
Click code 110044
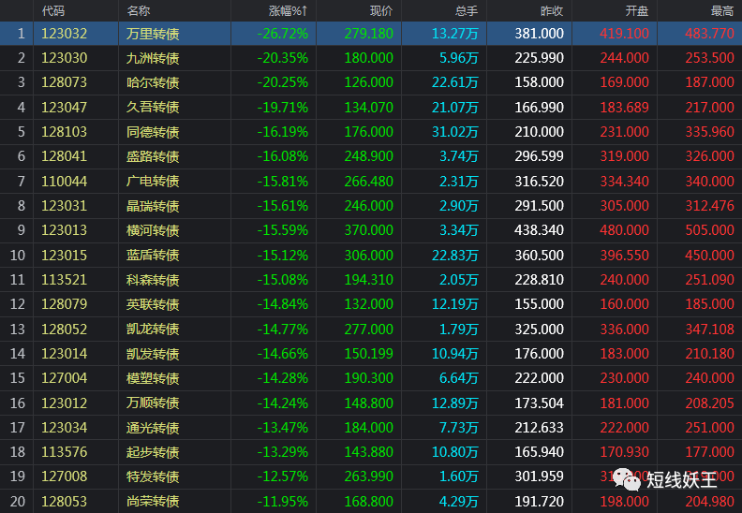65,181
